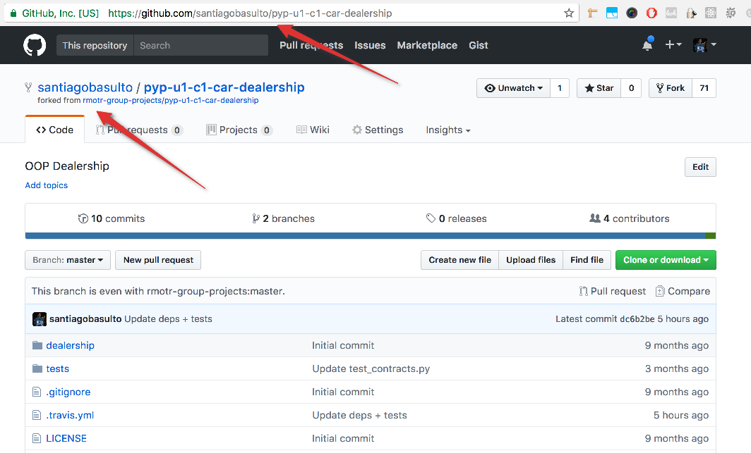Click the language breakdown color bar
Screen dimensions: 751x453
coord(371,235)
